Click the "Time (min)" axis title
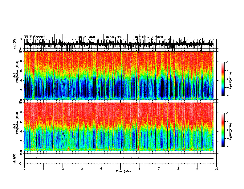Image resolution: width=244 pixels, height=189 pixels. point(123,171)
